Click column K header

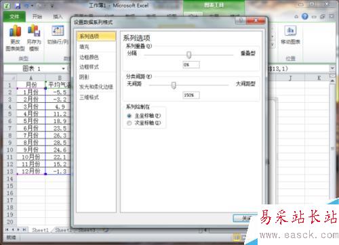(x=319, y=78)
